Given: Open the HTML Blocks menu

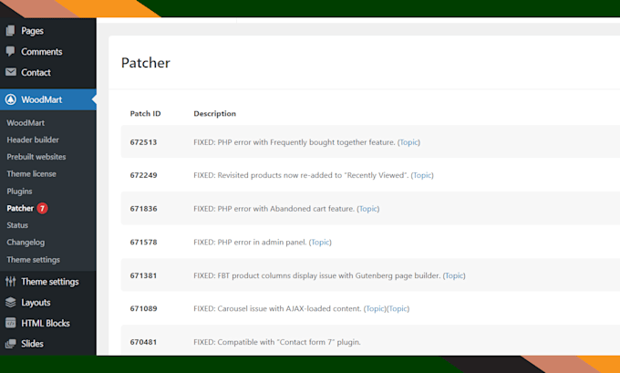Looking at the screenshot, I should click(47, 323).
